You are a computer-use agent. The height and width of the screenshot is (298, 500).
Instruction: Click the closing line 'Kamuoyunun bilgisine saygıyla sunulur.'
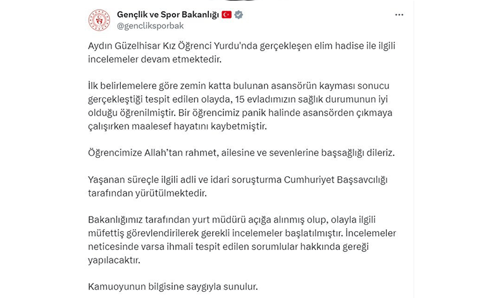point(173,287)
